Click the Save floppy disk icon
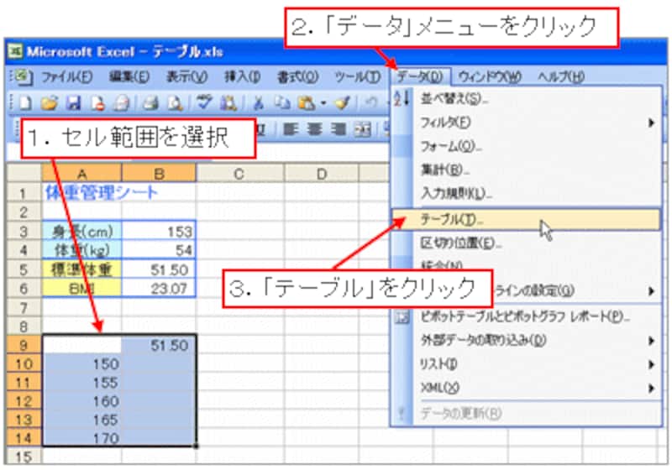Image resolution: width=672 pixels, height=470 pixels. (x=73, y=103)
